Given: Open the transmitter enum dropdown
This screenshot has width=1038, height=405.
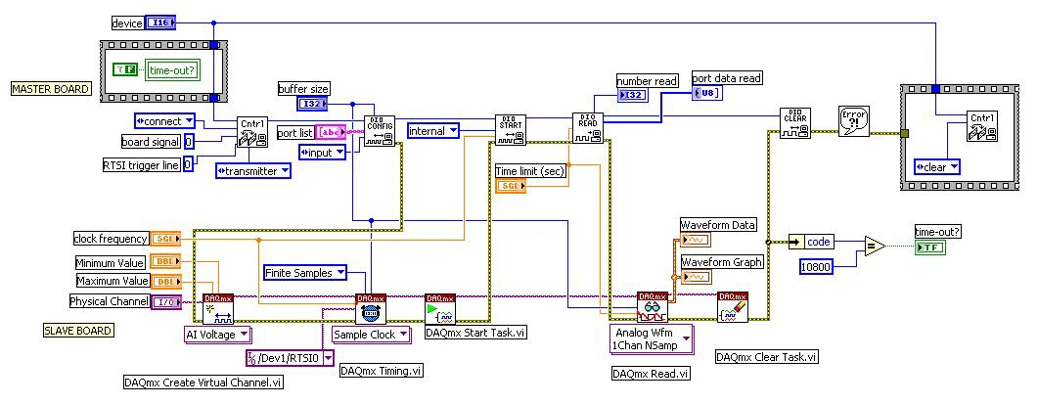Looking at the screenshot, I should point(252,170).
